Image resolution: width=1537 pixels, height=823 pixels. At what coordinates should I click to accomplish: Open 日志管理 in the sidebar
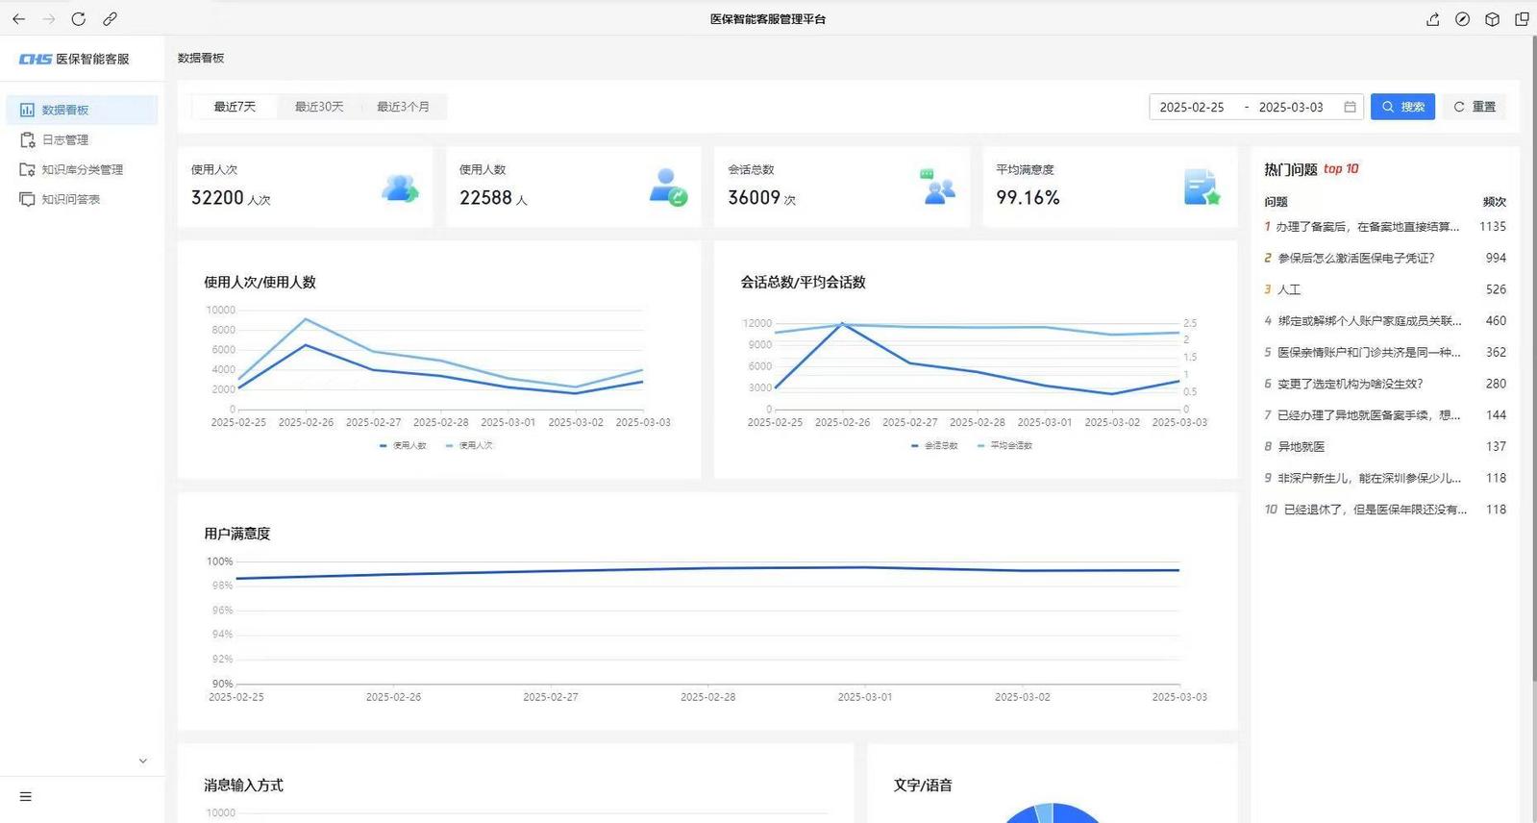tap(82, 139)
